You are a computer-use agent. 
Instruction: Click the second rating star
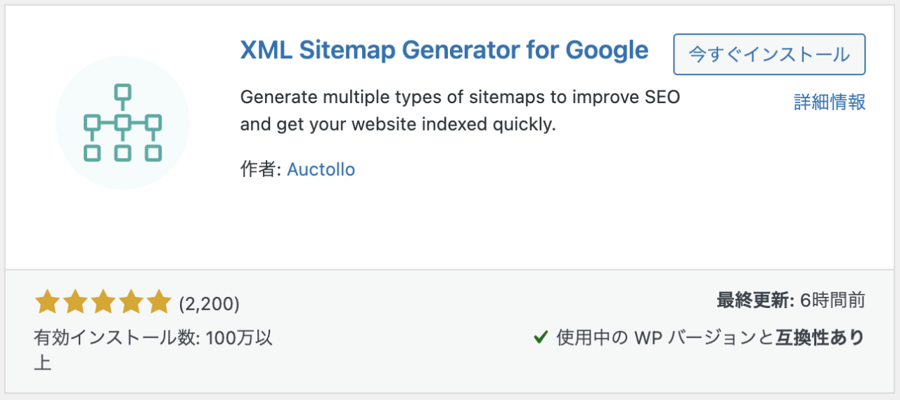pyautogui.click(x=75, y=302)
